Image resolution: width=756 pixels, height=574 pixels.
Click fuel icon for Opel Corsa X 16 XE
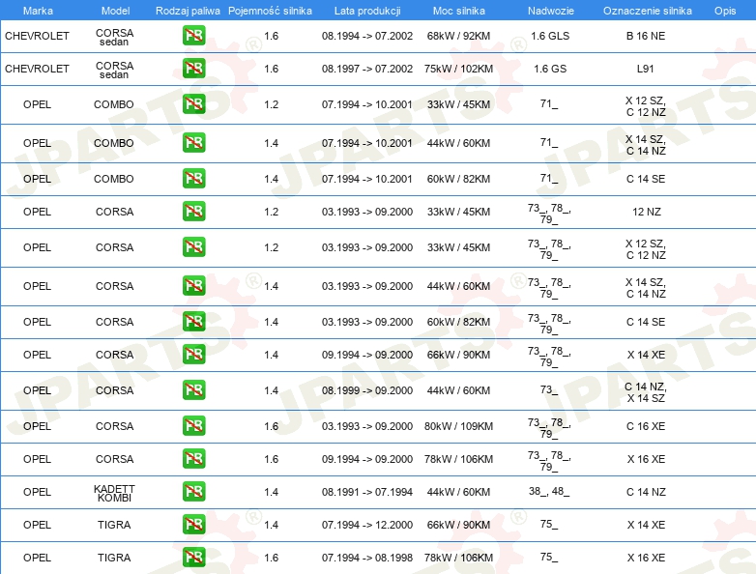click(193, 458)
